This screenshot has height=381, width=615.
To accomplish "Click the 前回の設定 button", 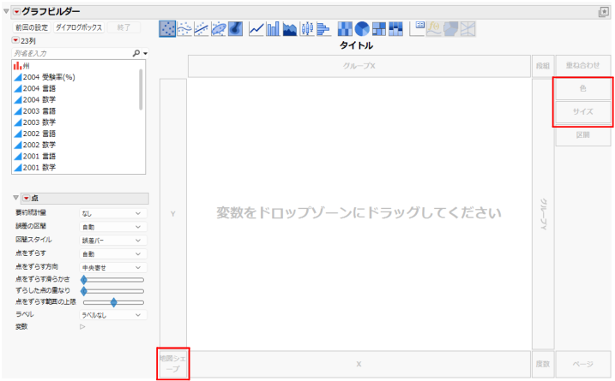I will click(x=32, y=27).
